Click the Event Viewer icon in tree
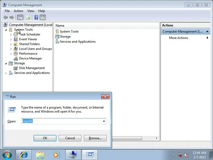 [x=16, y=39]
